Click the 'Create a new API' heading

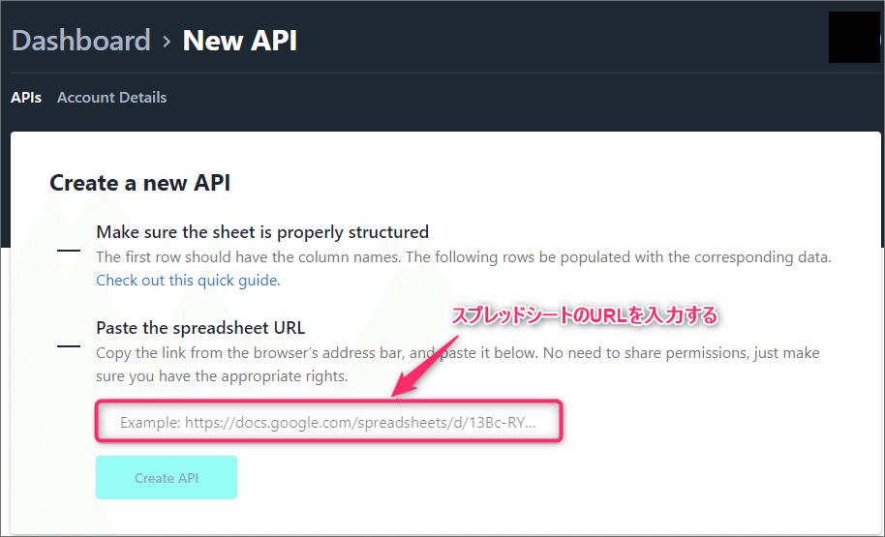tap(140, 183)
